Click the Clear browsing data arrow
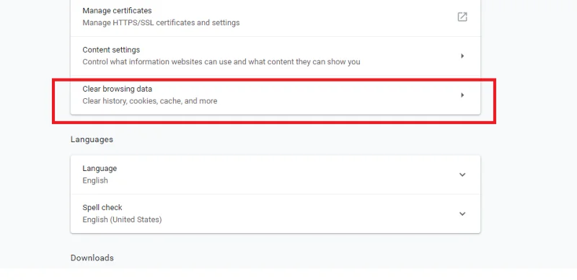This screenshot has width=577, height=280. coord(462,95)
